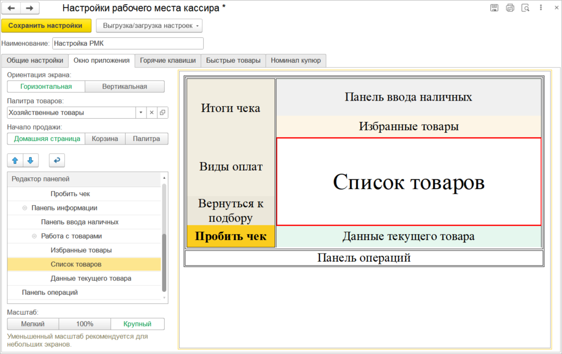The image size is (562, 354).
Task: Select the Мелкий scale option
Action: click(33, 324)
